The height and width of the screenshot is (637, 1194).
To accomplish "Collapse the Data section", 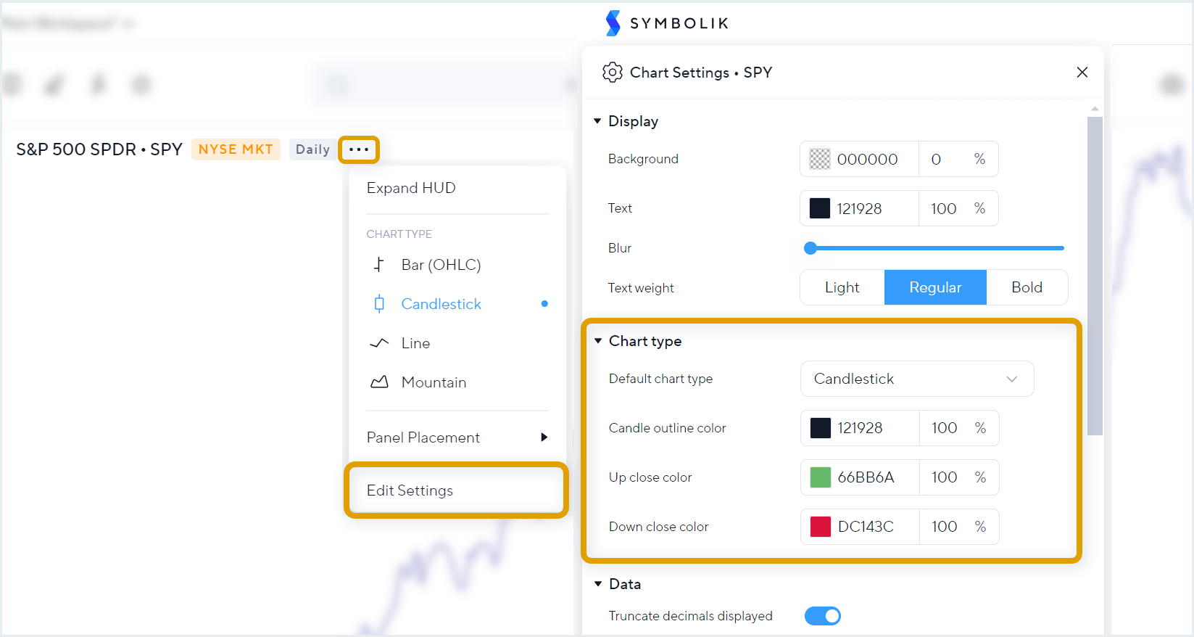I will click(x=598, y=584).
